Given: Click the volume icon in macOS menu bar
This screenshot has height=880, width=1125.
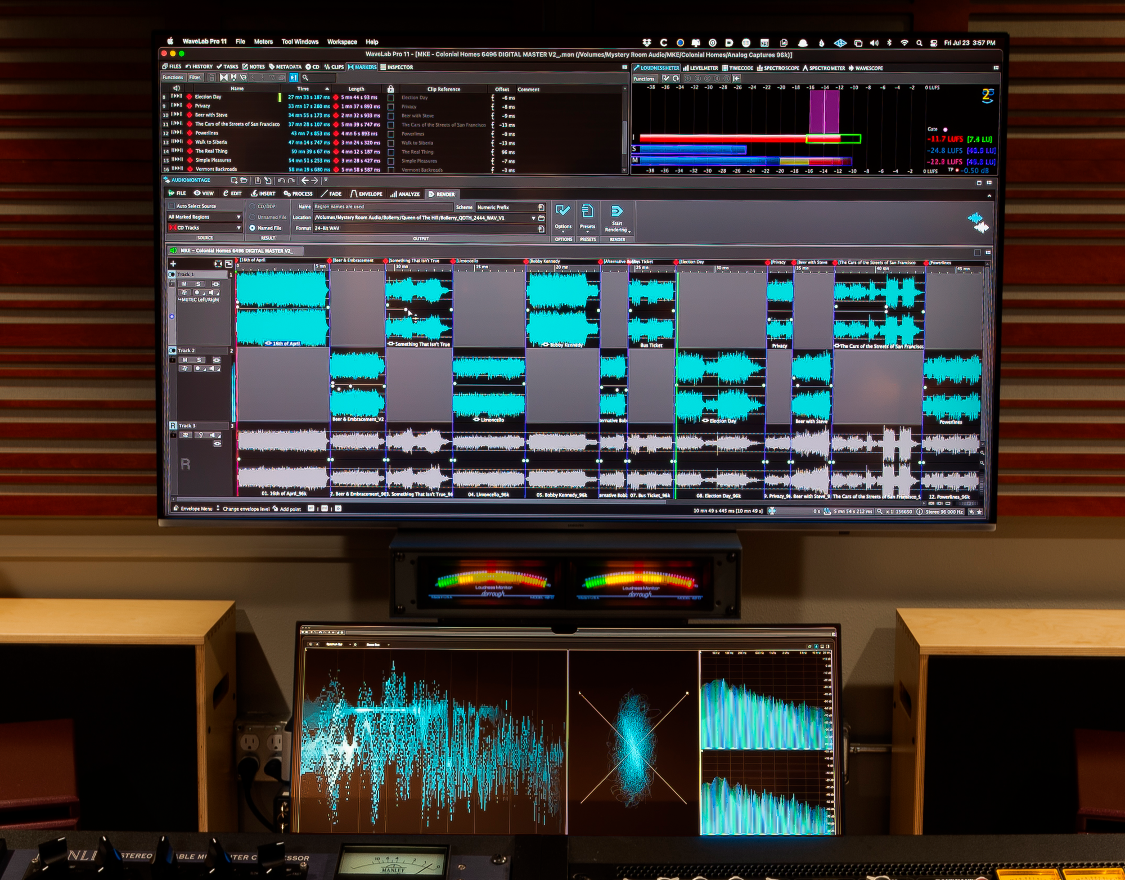Looking at the screenshot, I should pyautogui.click(x=874, y=43).
